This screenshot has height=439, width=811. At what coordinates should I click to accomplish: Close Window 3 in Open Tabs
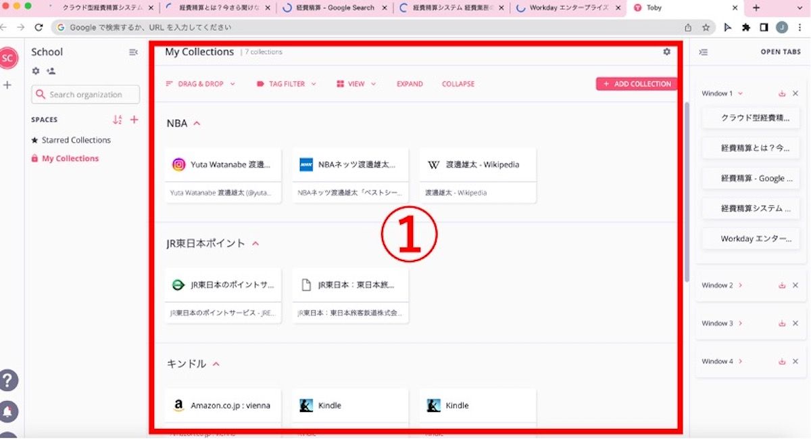click(x=795, y=323)
